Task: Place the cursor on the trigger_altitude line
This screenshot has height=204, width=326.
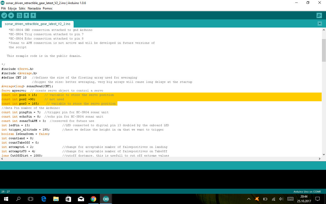Action: coord(83,130)
